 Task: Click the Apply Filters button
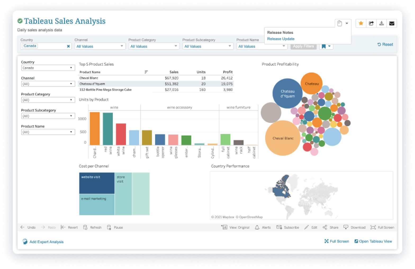click(303, 46)
